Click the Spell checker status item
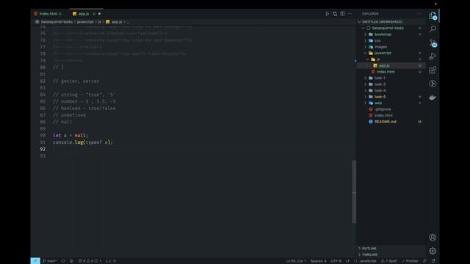This screenshot has width=470, height=264. [388, 261]
